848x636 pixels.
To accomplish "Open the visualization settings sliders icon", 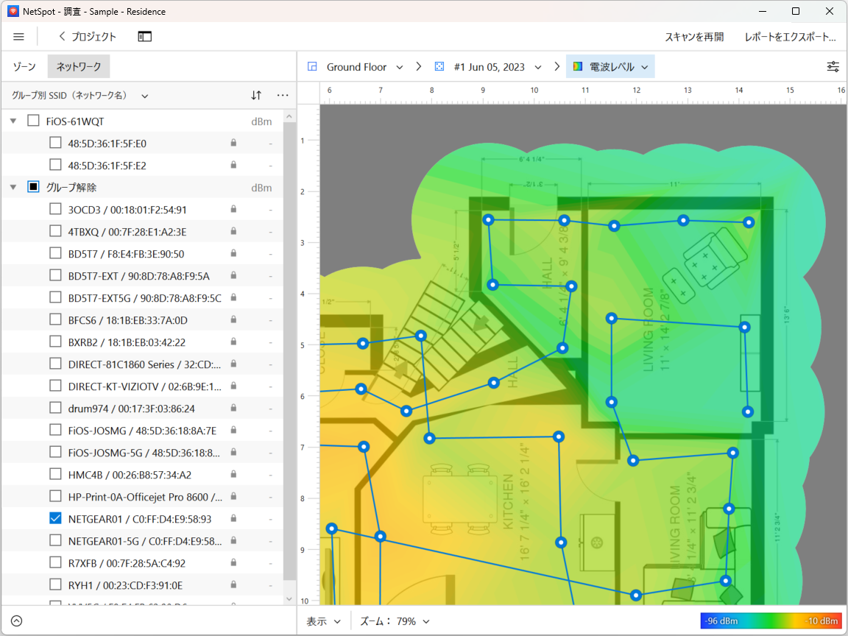I will [833, 67].
